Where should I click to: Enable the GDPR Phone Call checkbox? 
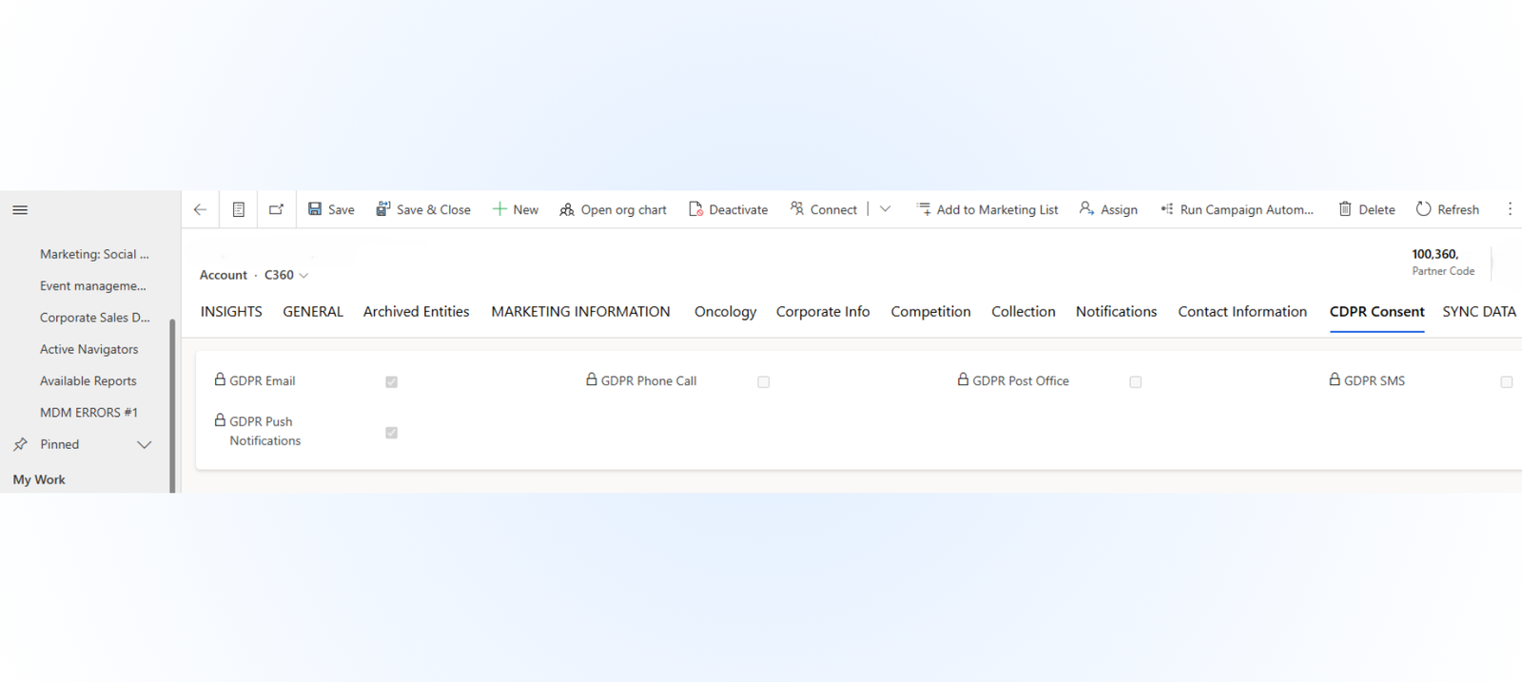(x=763, y=381)
